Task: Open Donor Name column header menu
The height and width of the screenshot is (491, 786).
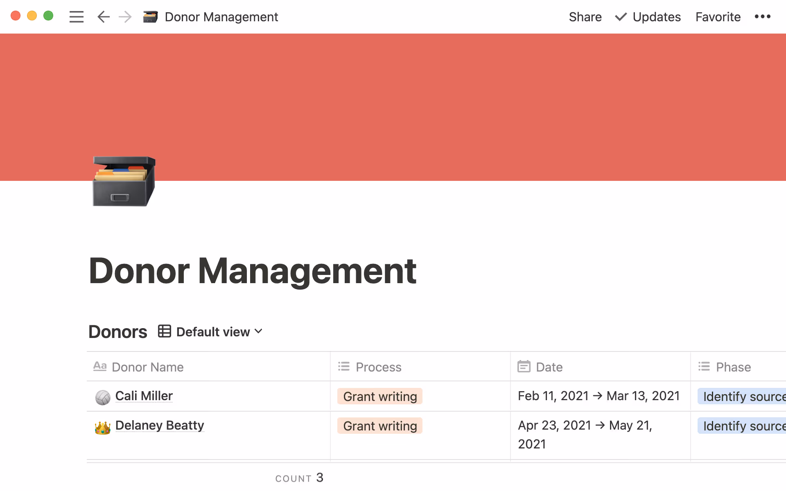Action: click(147, 367)
